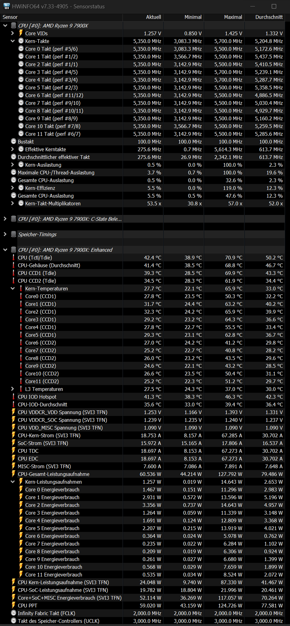This screenshot has height=626, width=290.
Task: Click lightning icon of CPU-Gesamt-Leistungsaufnahme
Action: click(x=13, y=474)
